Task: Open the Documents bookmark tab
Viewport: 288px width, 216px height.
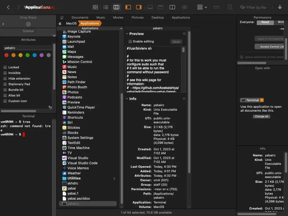Action: click(80, 18)
